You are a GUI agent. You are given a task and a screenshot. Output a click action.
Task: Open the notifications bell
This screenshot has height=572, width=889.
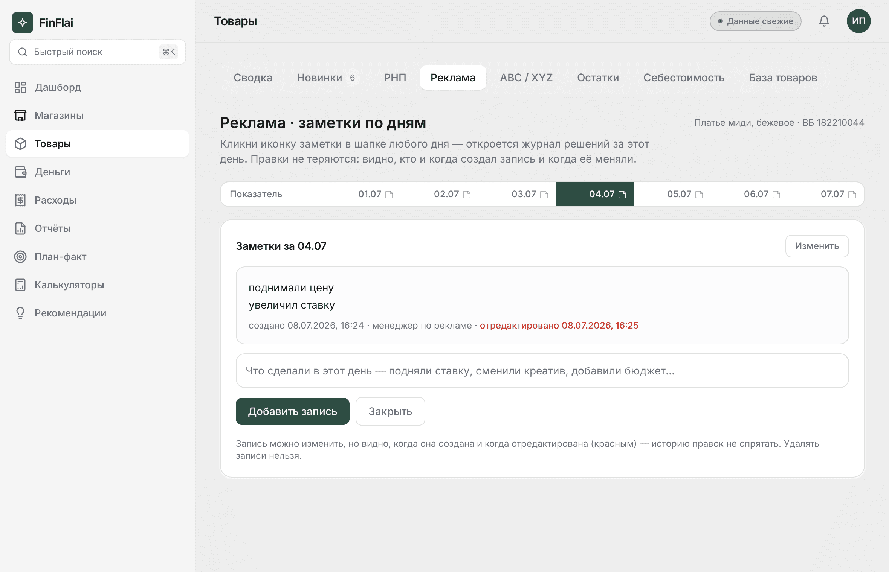(x=824, y=21)
